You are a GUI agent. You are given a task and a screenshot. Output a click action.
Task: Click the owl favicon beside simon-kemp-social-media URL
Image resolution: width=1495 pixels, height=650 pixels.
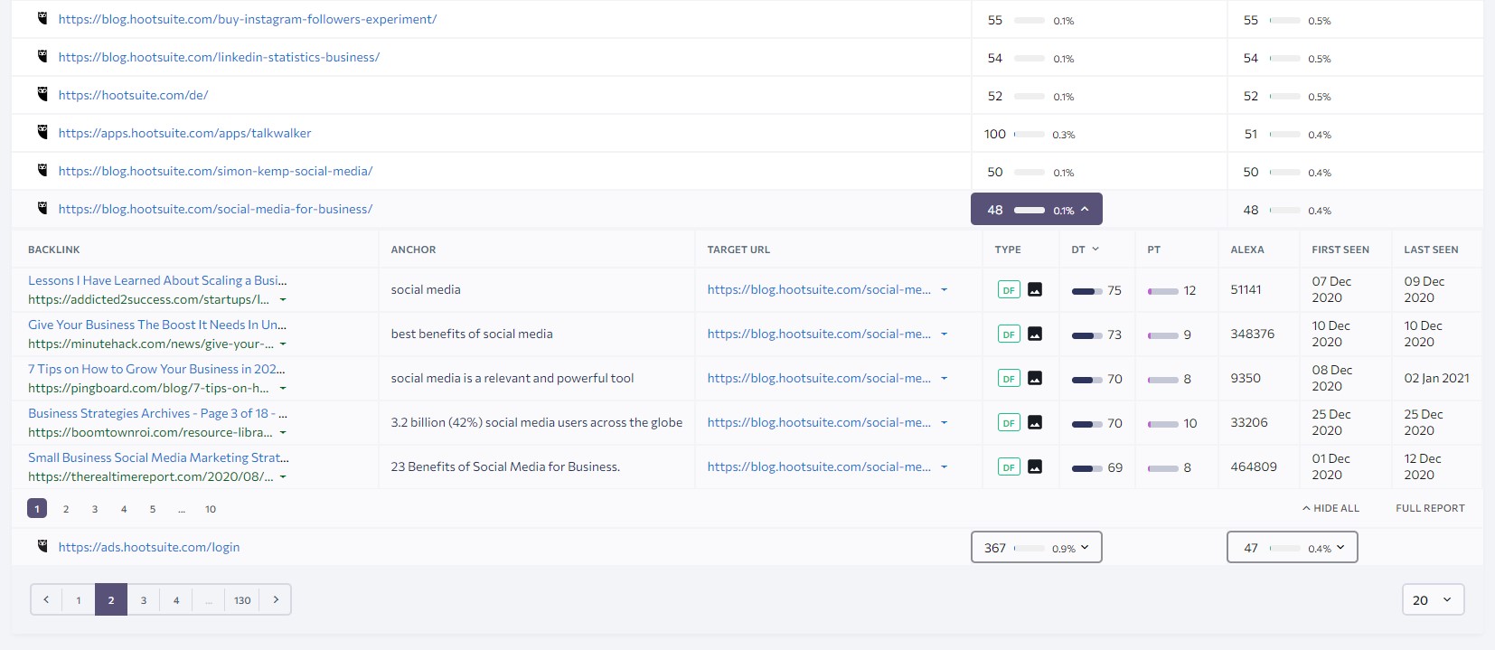42,170
